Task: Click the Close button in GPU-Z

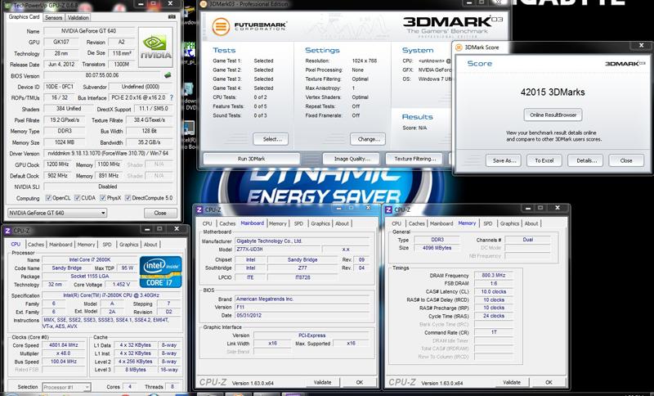Action: [160, 213]
